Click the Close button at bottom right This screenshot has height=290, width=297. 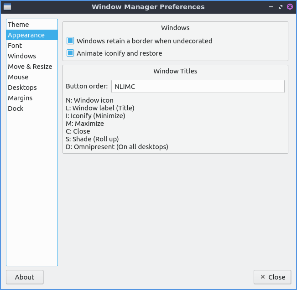(x=272, y=277)
